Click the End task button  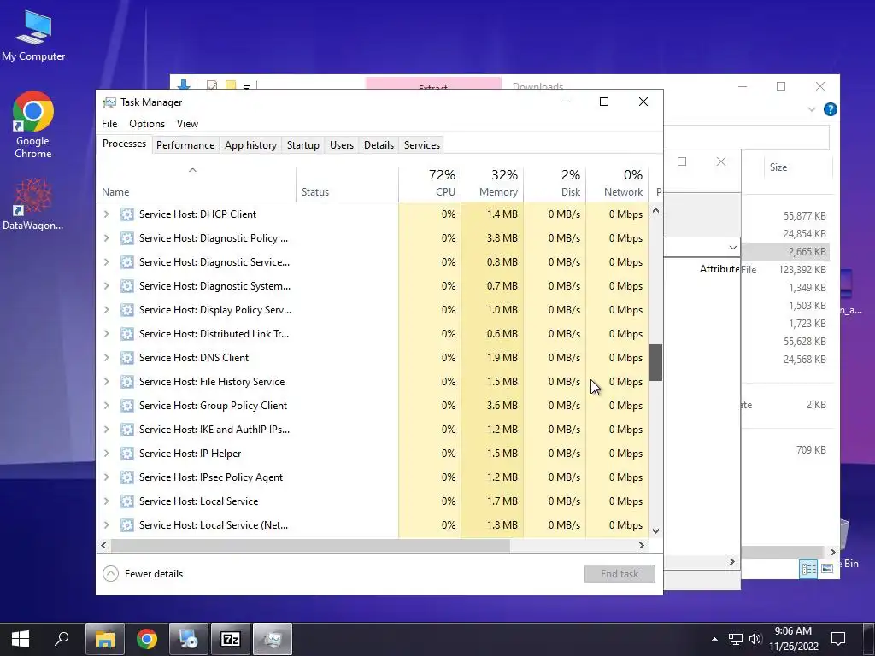coord(620,574)
